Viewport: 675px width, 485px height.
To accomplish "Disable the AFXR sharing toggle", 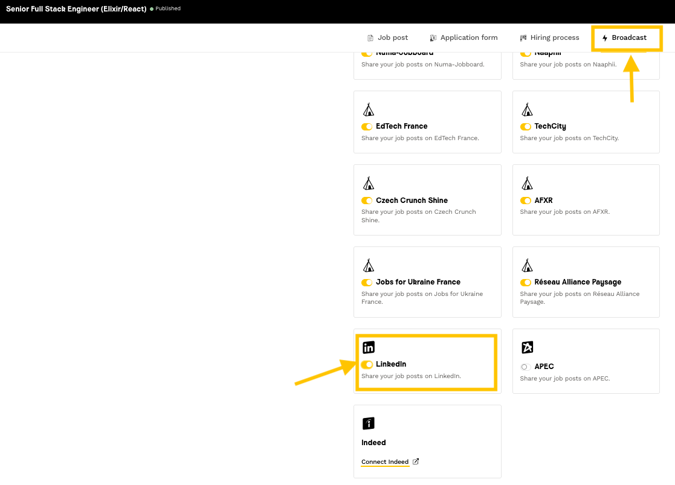I will click(x=525, y=201).
